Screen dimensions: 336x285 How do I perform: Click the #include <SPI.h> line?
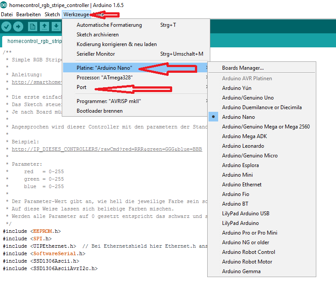click(x=27, y=239)
